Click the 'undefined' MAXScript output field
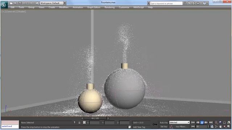Viewport: 232px width, 130px height. pyautogui.click(x=10, y=127)
